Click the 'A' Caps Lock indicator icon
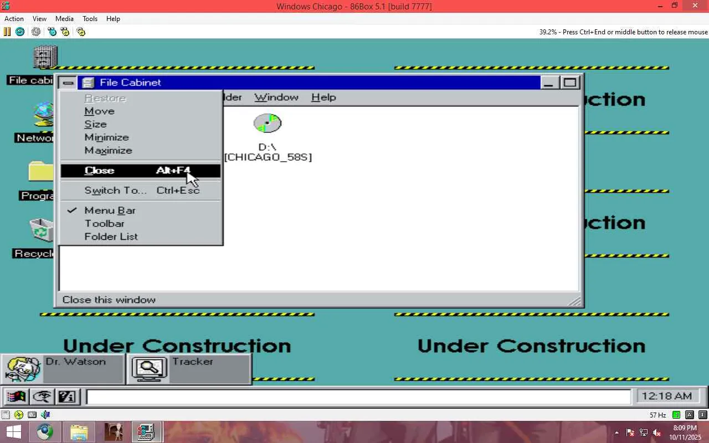The image size is (709, 443). pyautogui.click(x=690, y=415)
